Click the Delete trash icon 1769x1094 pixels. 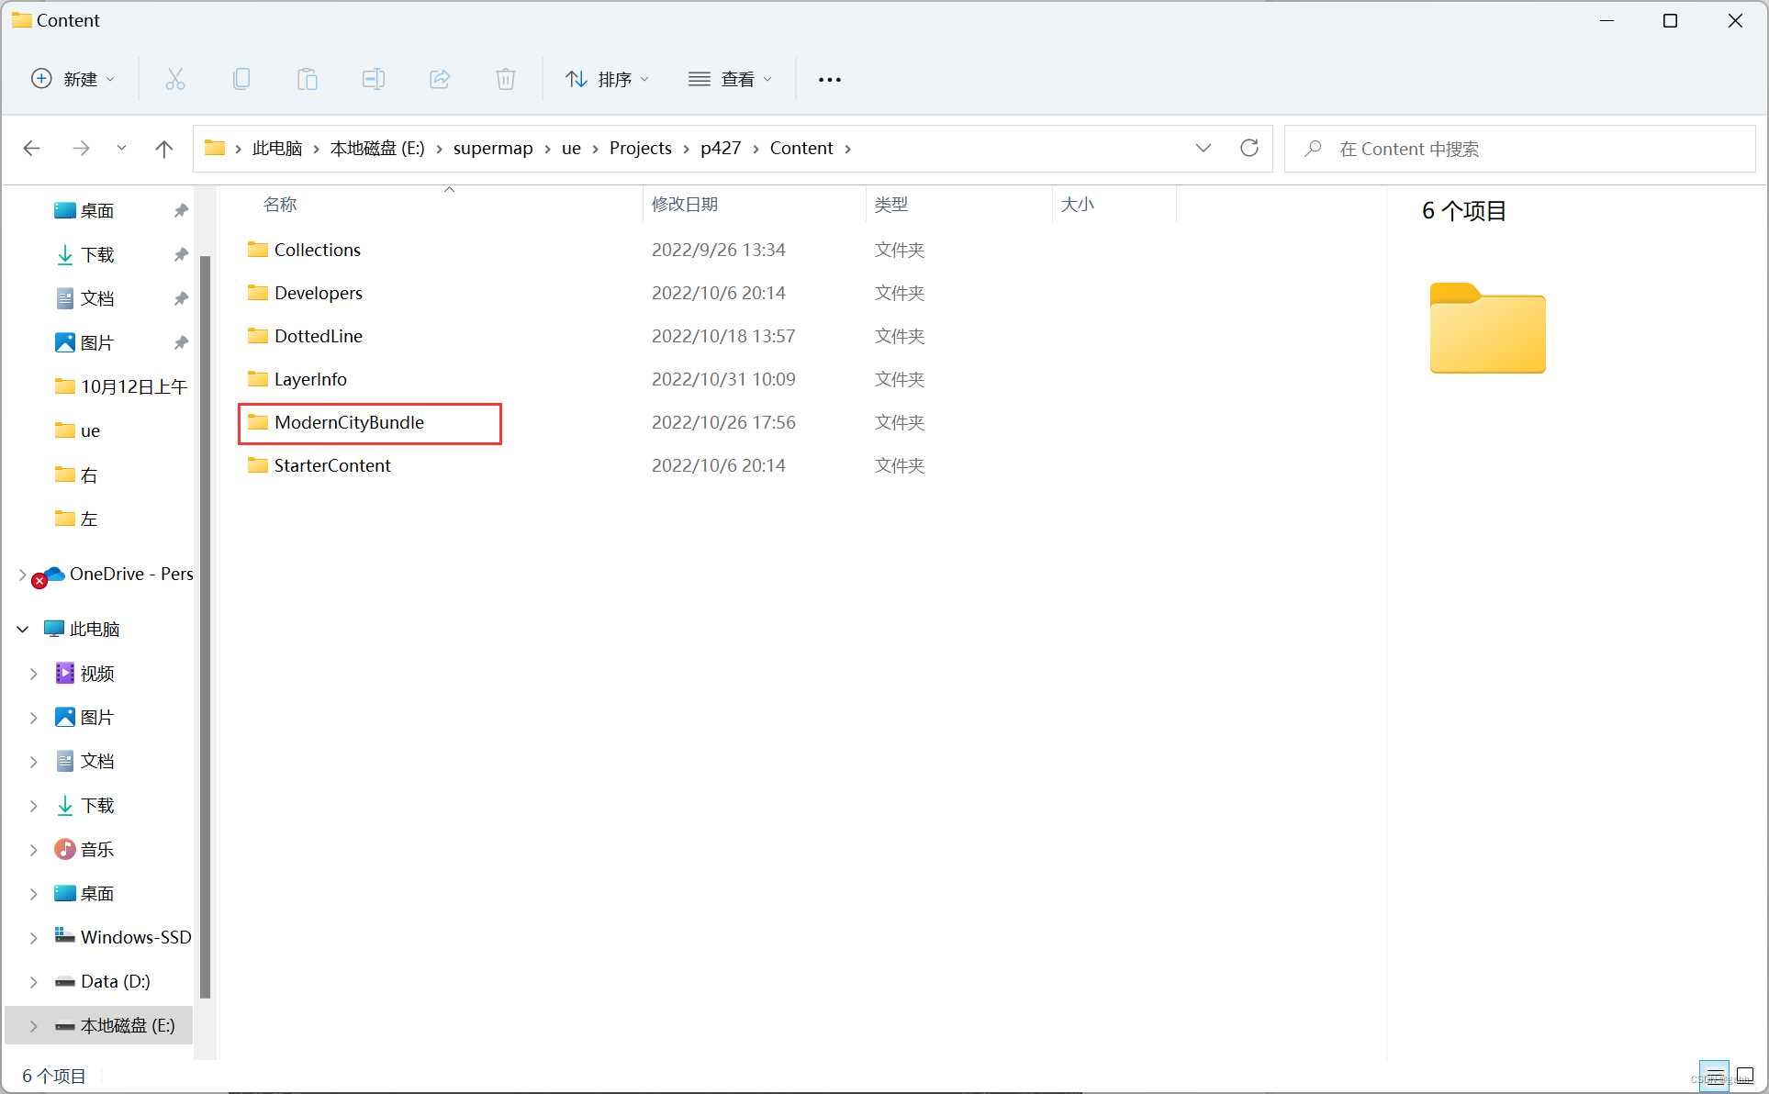[506, 79]
